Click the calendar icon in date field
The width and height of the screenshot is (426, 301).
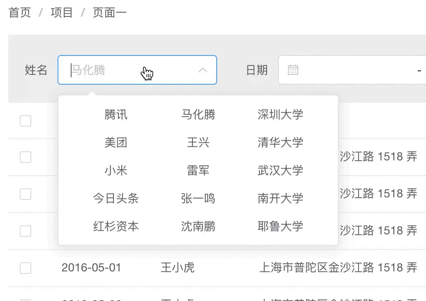293,70
